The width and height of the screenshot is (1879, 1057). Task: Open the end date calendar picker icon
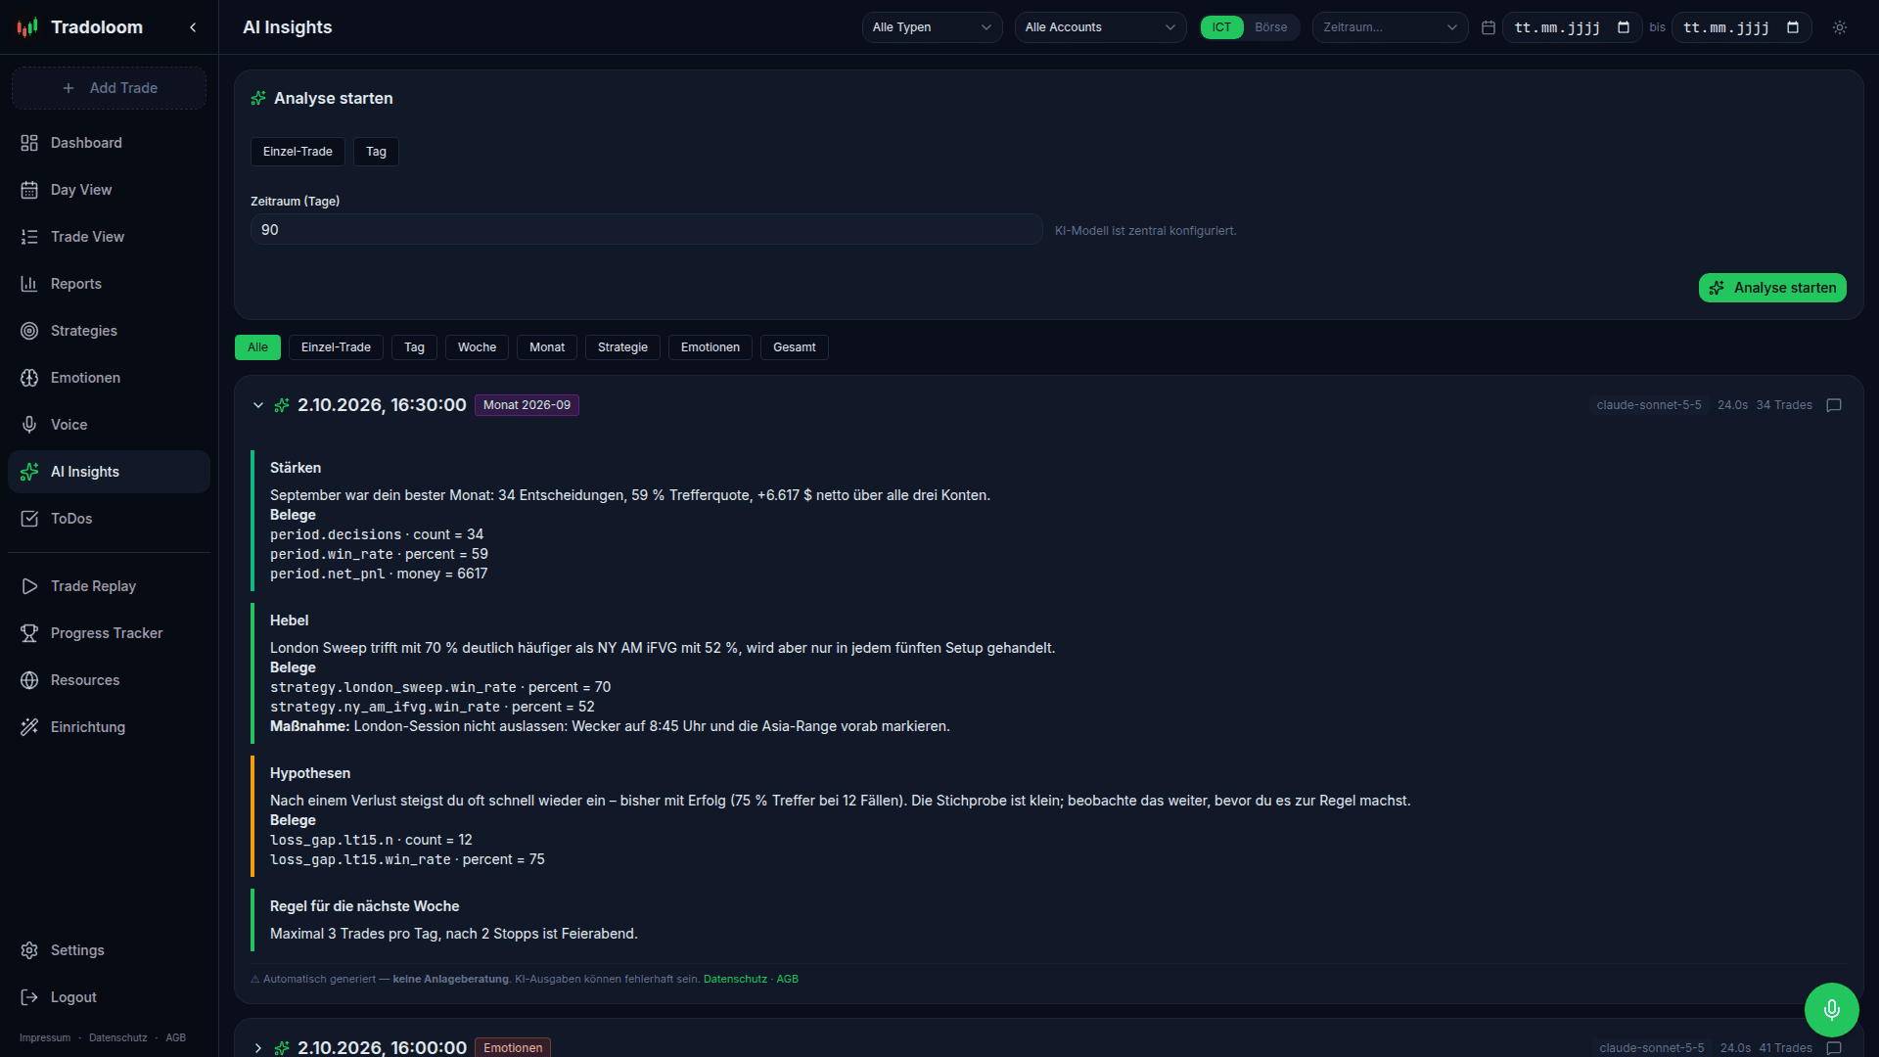point(1793,27)
